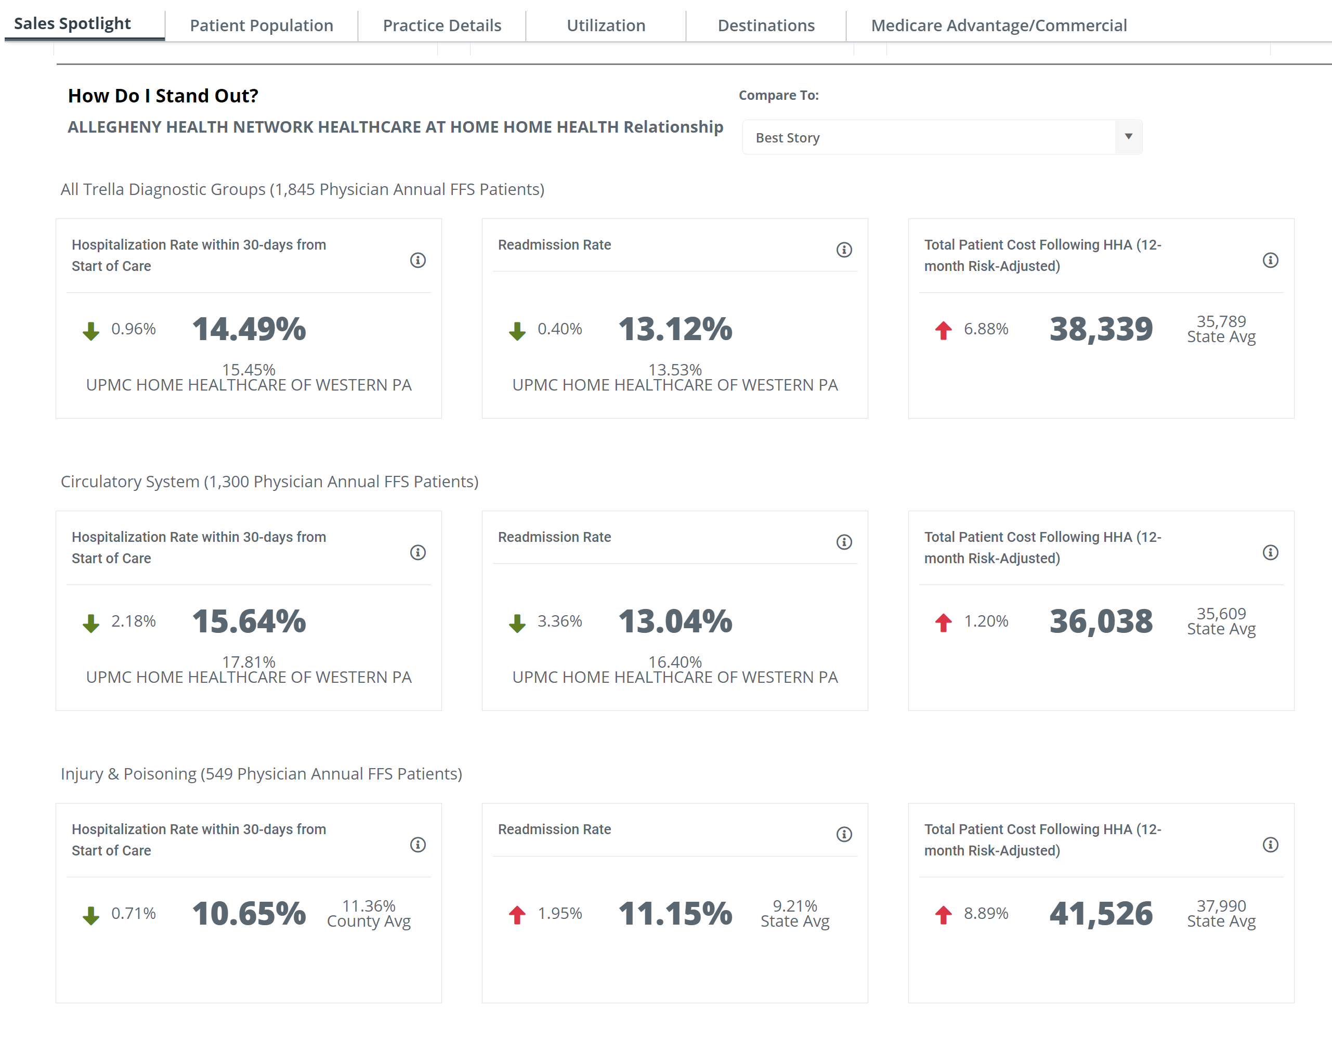The height and width of the screenshot is (1038, 1332).
Task: Click the 35,609 State Avg comparison
Action: tap(1221, 621)
